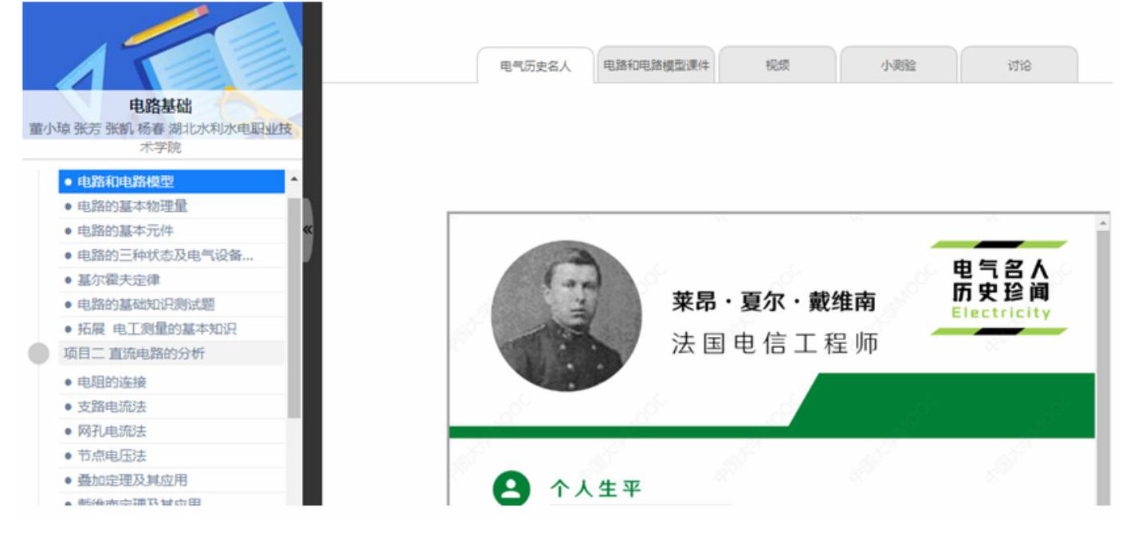The width and height of the screenshot is (1122, 536).
Task: Click the gray circle marker next to 项目二
Action: [x=38, y=354]
